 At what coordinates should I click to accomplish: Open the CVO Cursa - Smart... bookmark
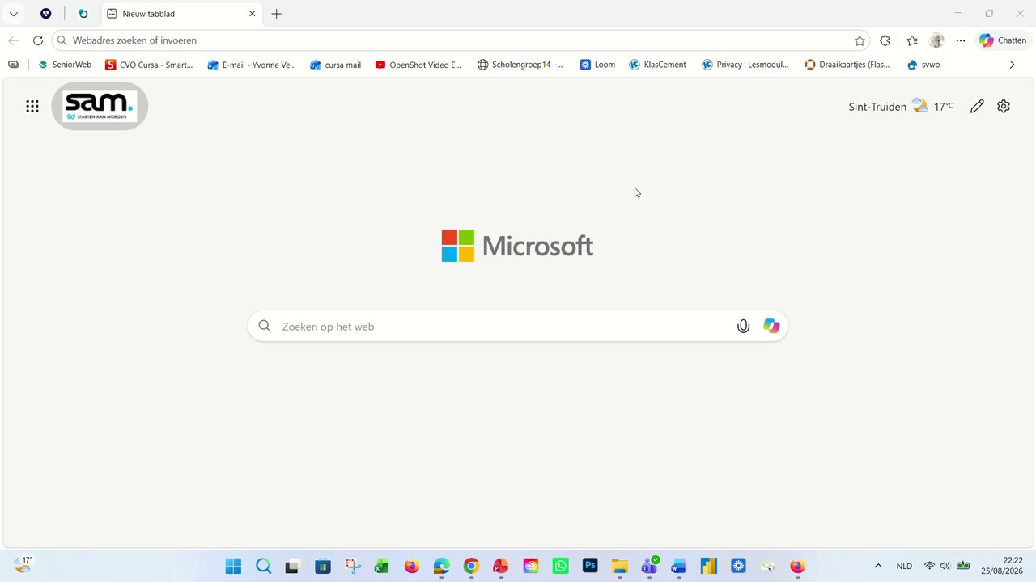149,65
